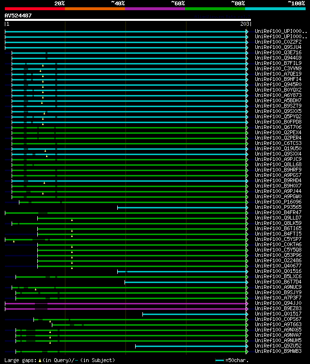Select the UniRef100_Q9SXX4 label
Viewport: 310px width, 364px height.
coord(278,154)
